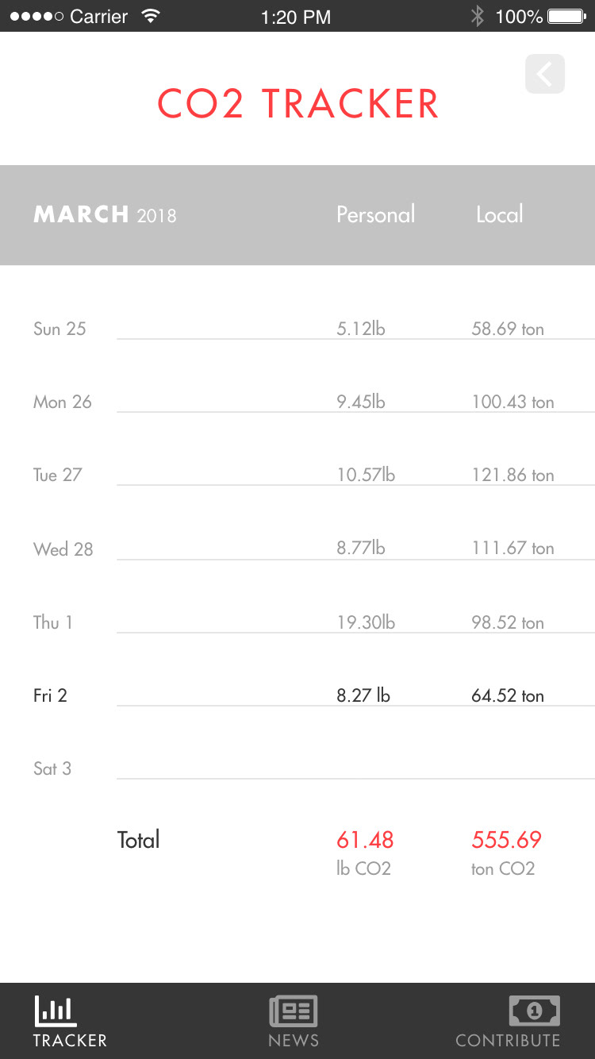The image size is (595, 1059).
Task: Switch to the NEWS tab label
Action: (x=294, y=1040)
